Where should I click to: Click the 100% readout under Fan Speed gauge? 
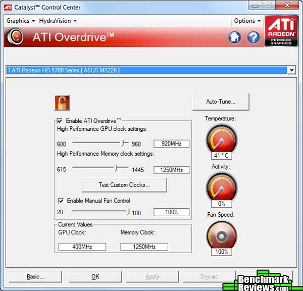click(x=222, y=252)
